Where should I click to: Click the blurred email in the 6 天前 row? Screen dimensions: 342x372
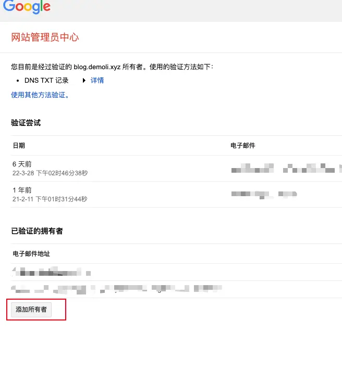pos(286,168)
